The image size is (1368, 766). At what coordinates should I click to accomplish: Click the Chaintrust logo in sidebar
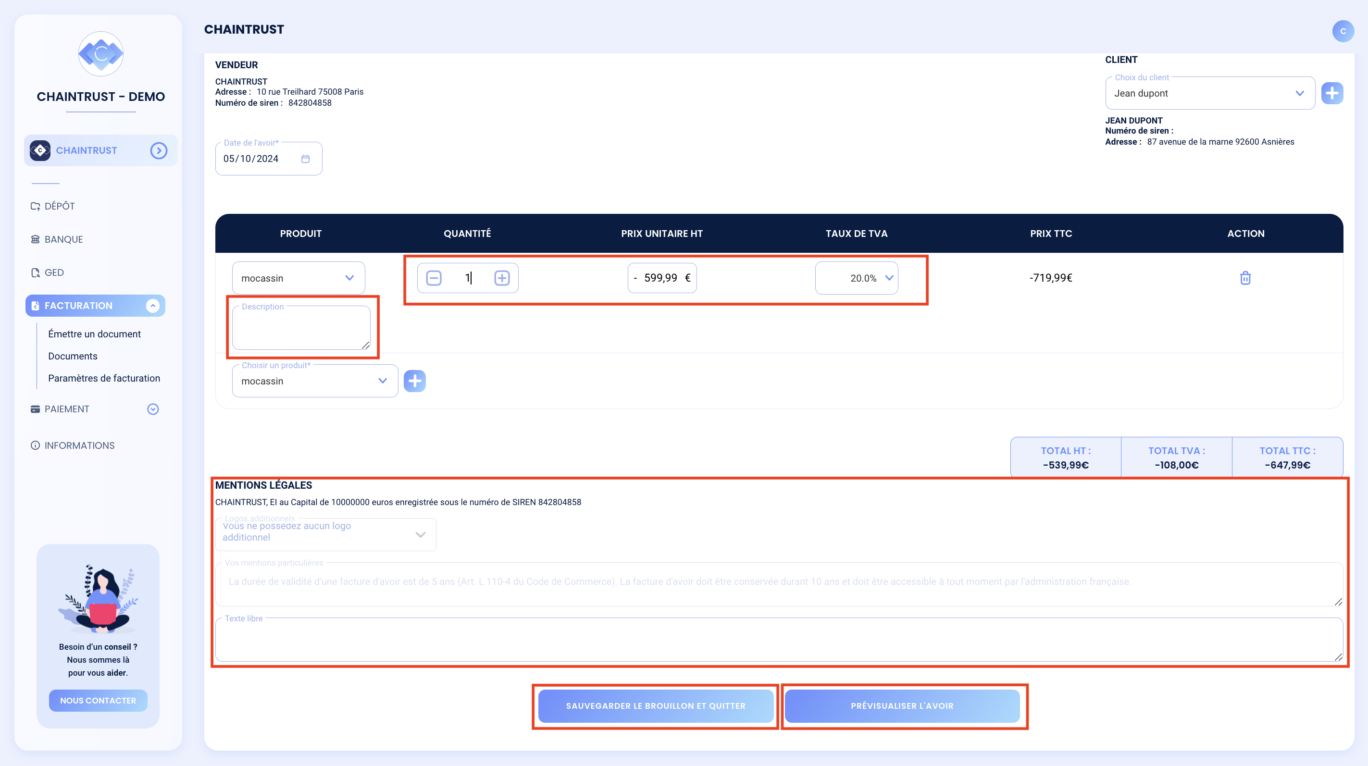(100, 54)
